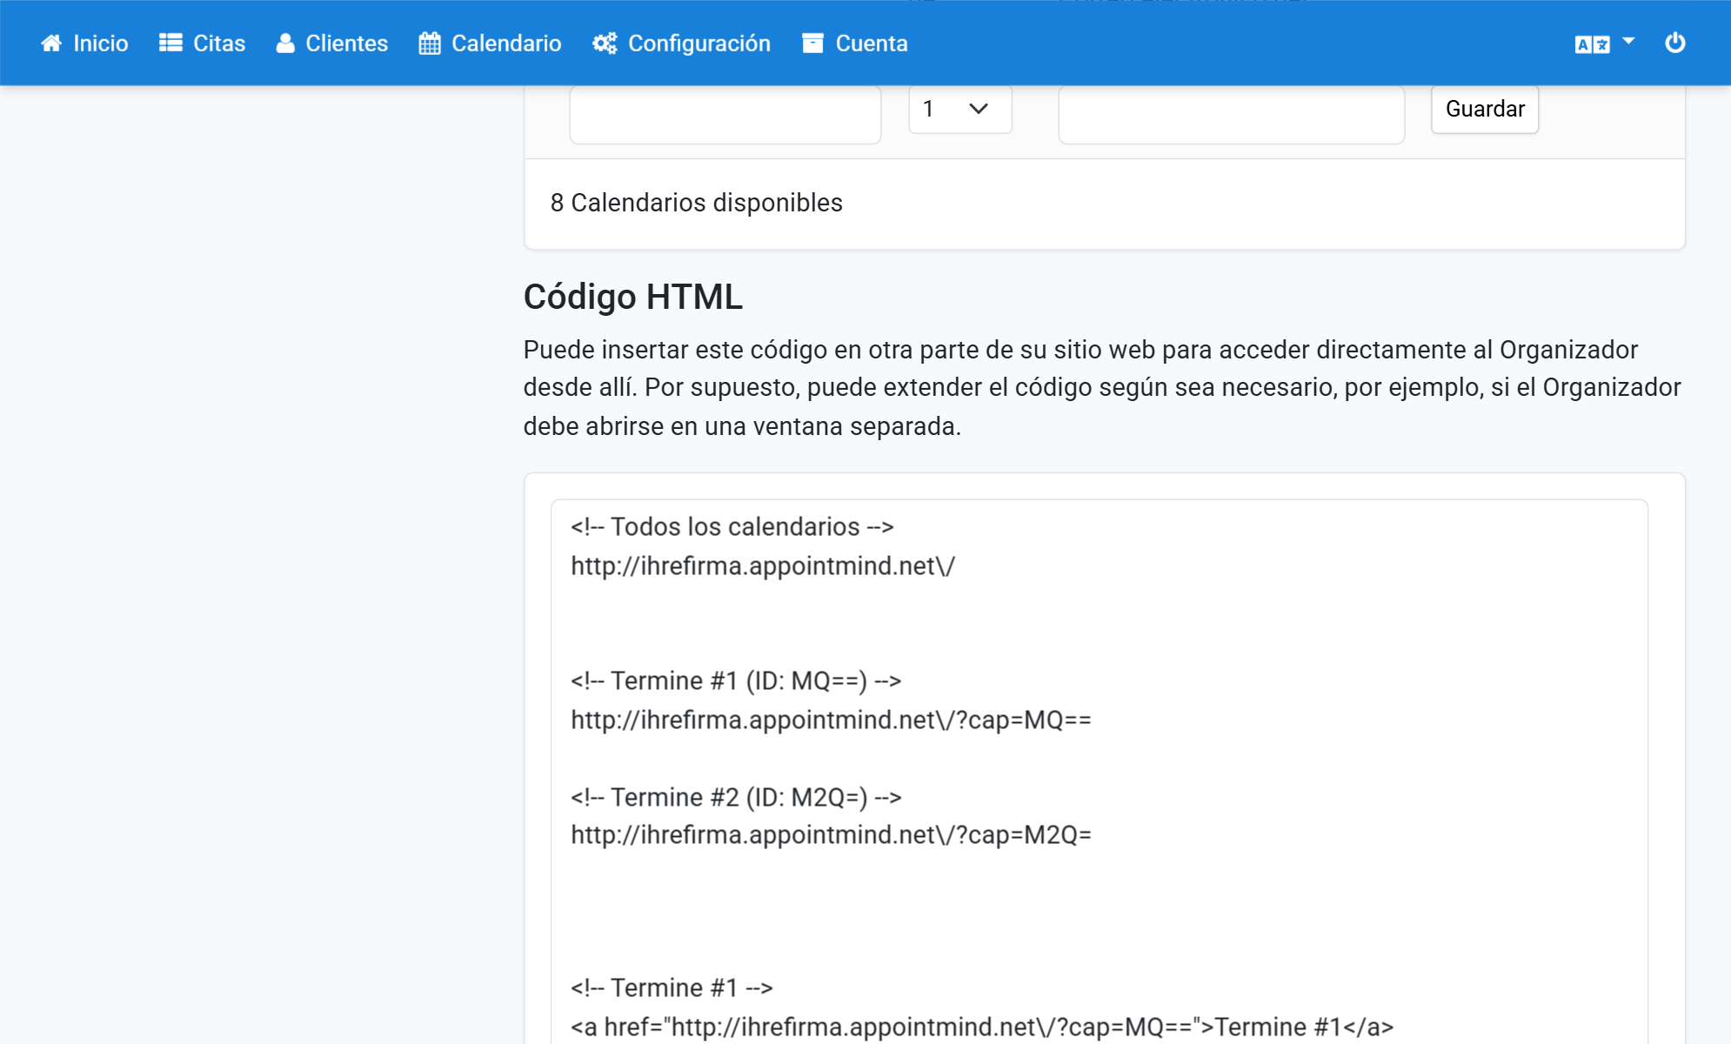Open the Inicio menu item
1731x1044 pixels.
pos(84,43)
